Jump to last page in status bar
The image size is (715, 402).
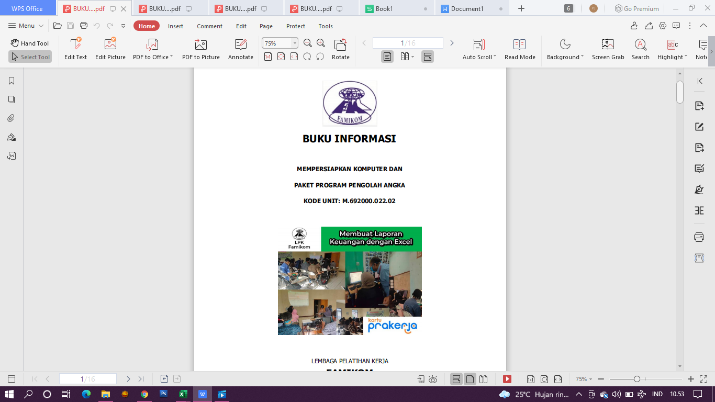141,379
